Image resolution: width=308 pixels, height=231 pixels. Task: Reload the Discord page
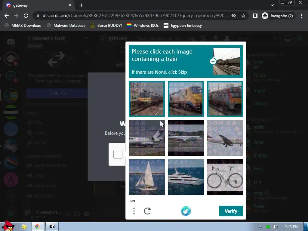tap(26, 16)
